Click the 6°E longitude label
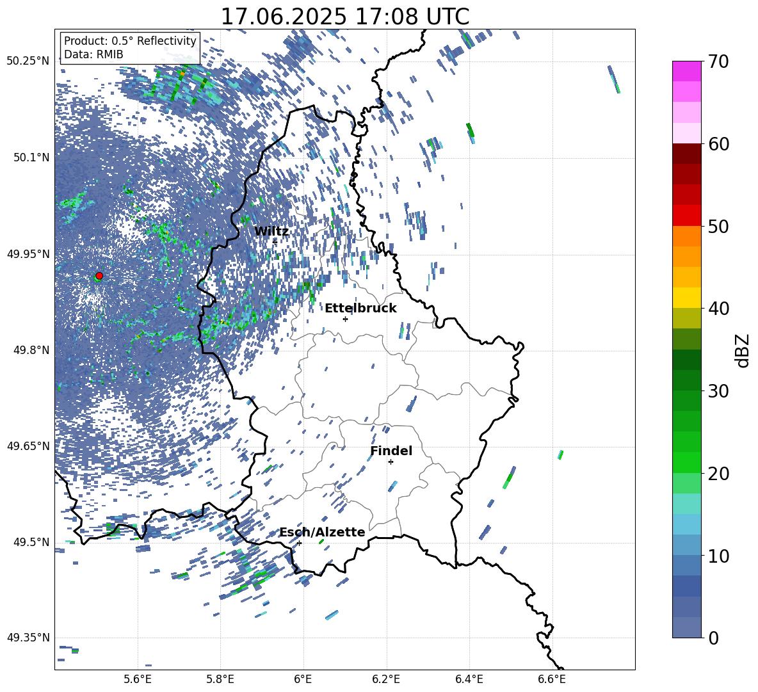Image resolution: width=758 pixels, height=692 pixels. (x=303, y=679)
